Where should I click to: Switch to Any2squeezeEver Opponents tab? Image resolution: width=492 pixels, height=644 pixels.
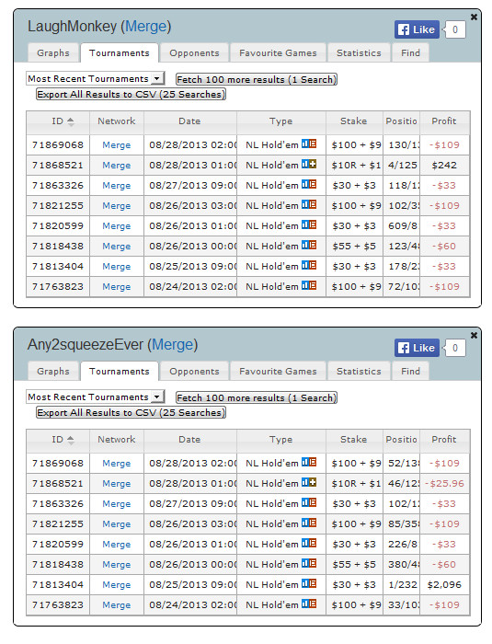[194, 372]
